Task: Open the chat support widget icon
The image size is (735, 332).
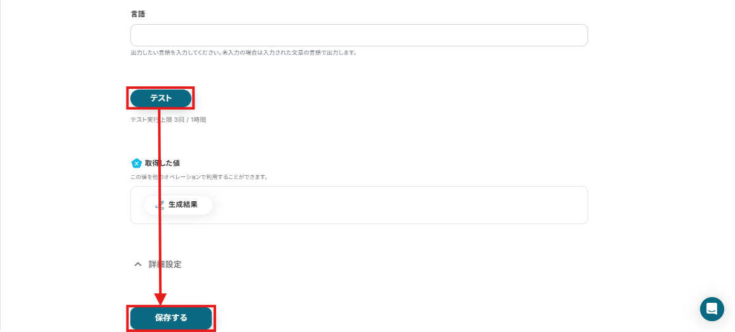Action: [711, 309]
